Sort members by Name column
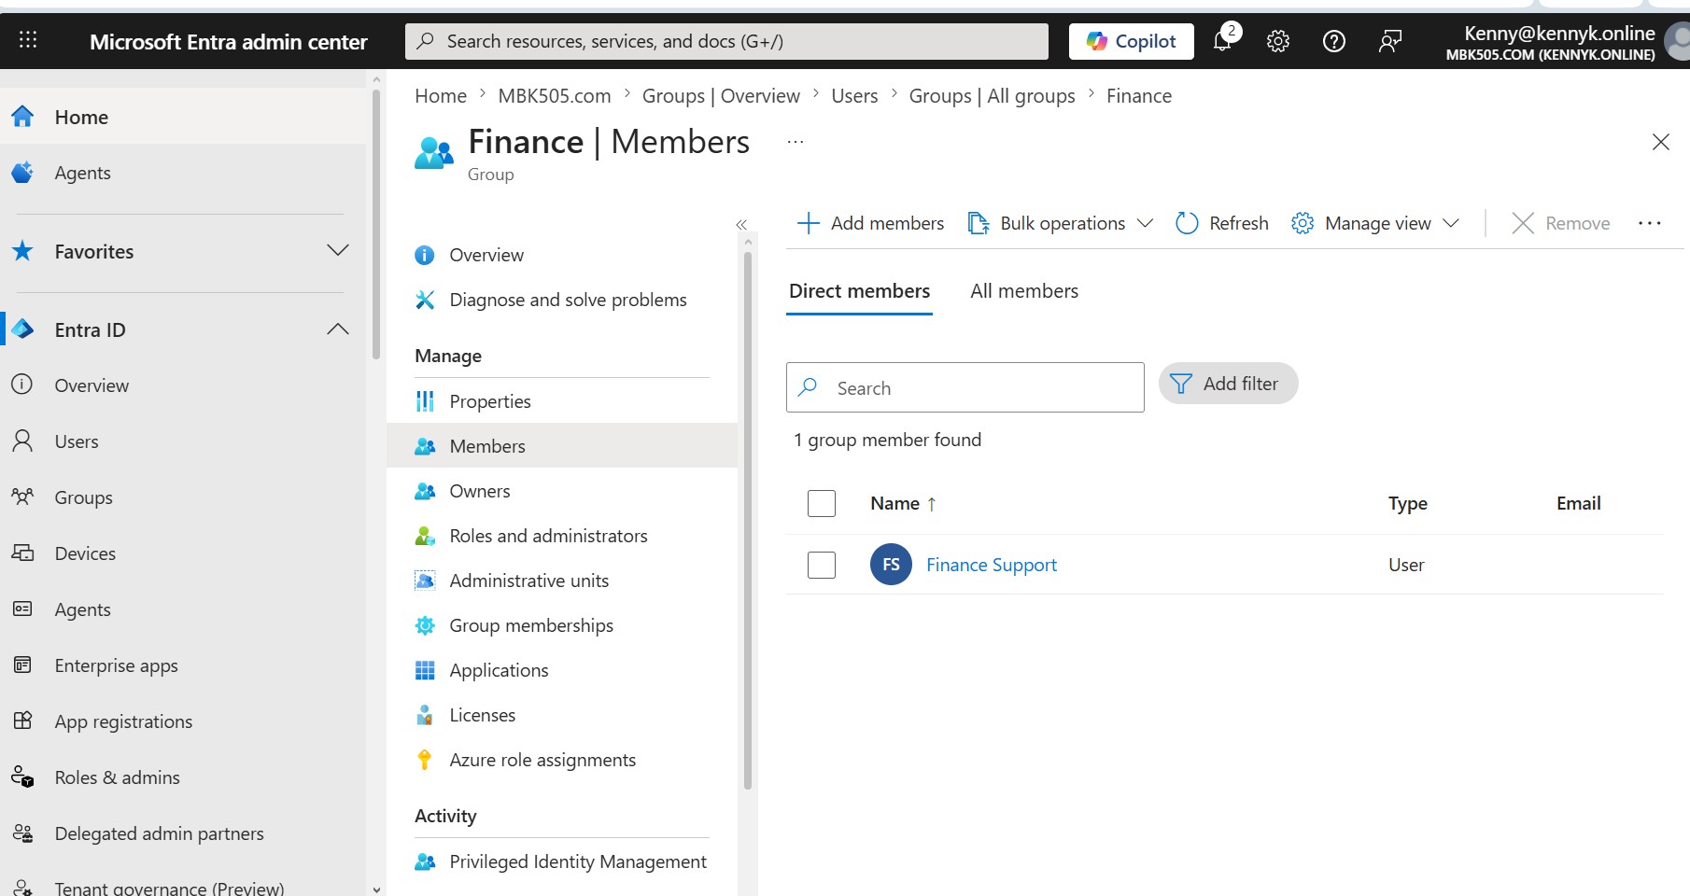The width and height of the screenshot is (1690, 896). tap(903, 503)
